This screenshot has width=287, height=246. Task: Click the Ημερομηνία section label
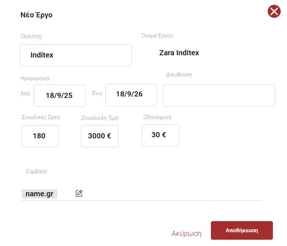[35, 78]
